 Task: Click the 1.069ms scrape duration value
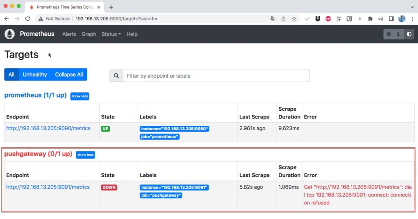[x=289, y=187]
